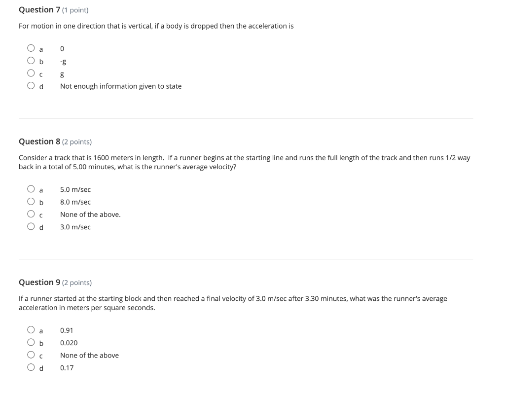Select answer c "g" for Question 7

[x=31, y=73]
